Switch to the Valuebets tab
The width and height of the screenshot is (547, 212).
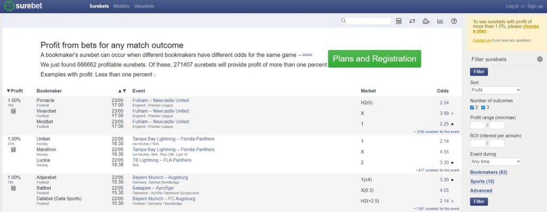pyautogui.click(x=144, y=6)
